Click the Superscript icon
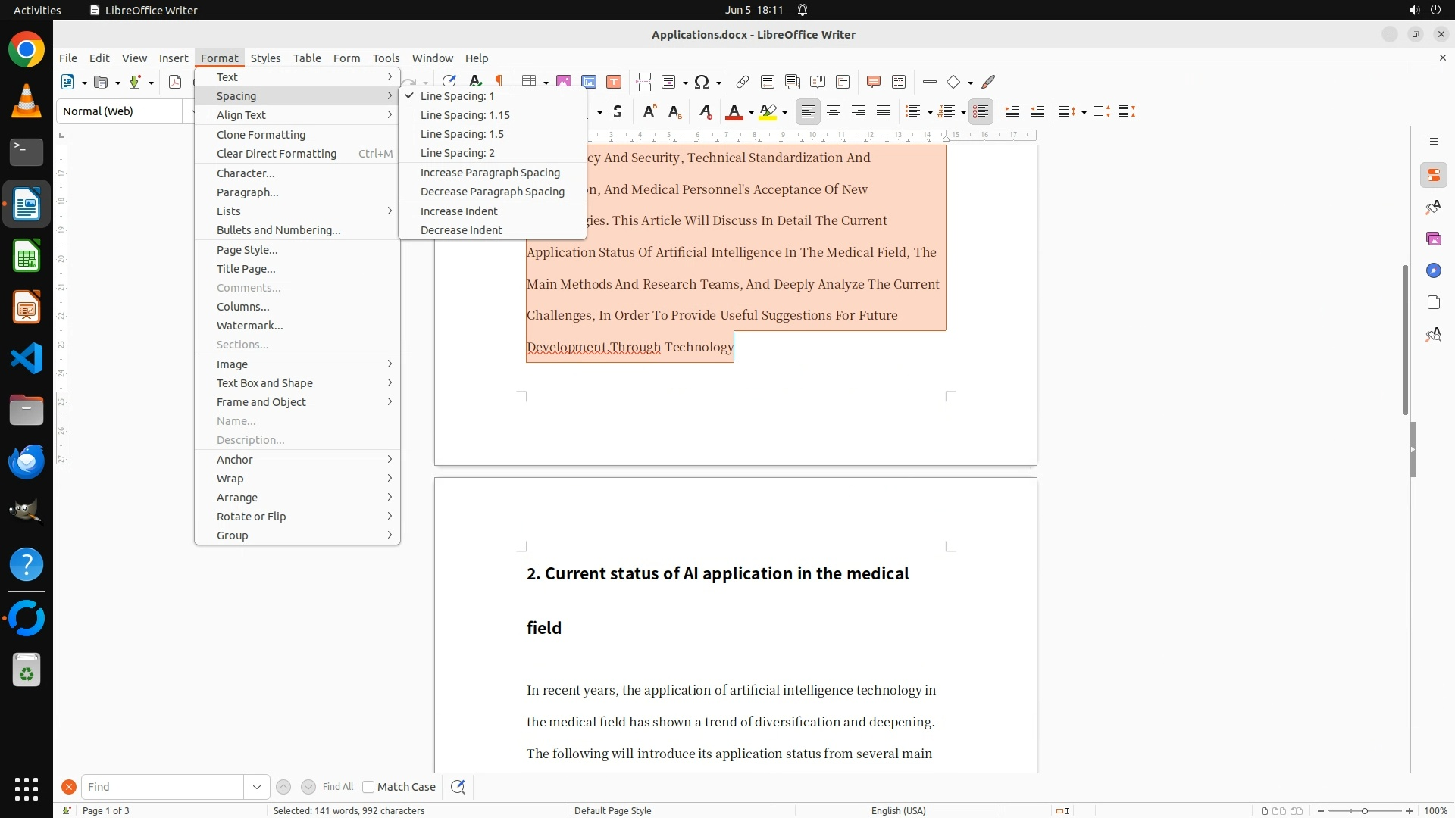This screenshot has height=818, width=1455. pyautogui.click(x=649, y=112)
